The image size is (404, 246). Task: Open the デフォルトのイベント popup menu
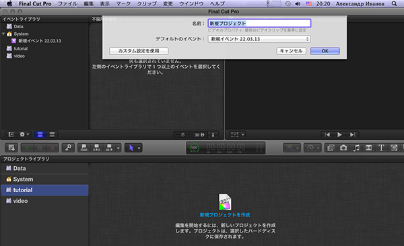coord(259,39)
